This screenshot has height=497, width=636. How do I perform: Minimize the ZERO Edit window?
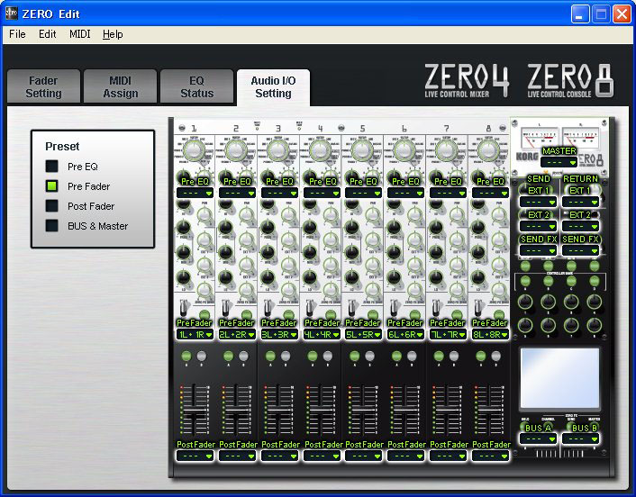tap(579, 14)
